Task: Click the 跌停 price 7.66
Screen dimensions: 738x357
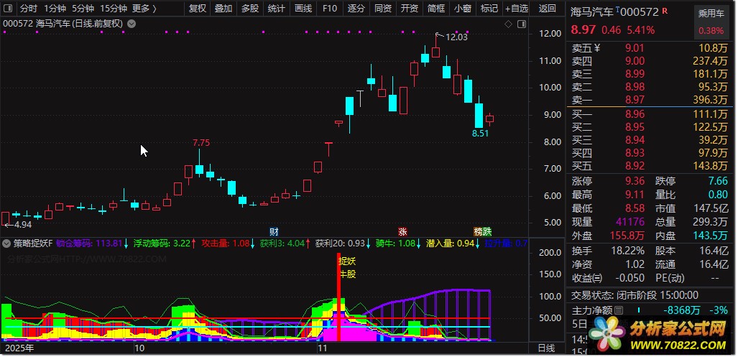Action: pyautogui.click(x=717, y=181)
